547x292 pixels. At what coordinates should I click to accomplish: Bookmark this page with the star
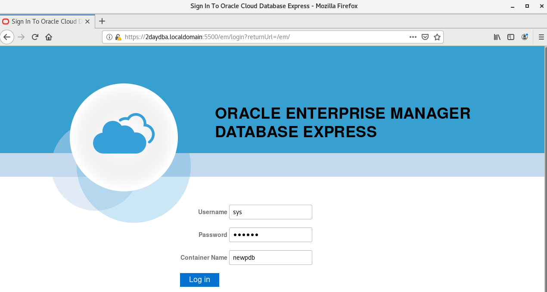437,37
